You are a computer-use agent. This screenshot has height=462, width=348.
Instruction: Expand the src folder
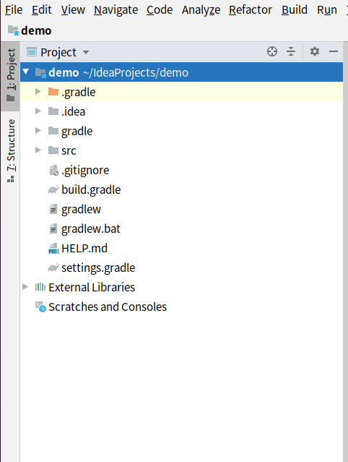38,150
